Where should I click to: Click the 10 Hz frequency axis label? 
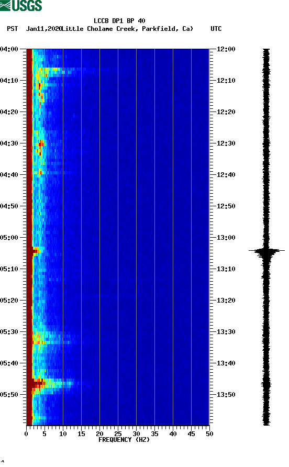(x=63, y=434)
